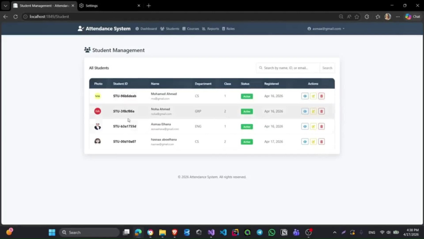
Task: Open the Reports nav item
Action: tap(211, 29)
